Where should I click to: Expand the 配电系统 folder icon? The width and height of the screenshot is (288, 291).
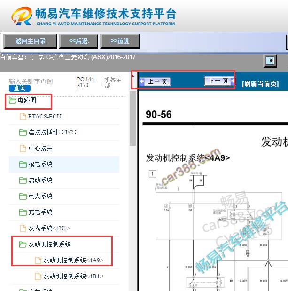pos(23,165)
